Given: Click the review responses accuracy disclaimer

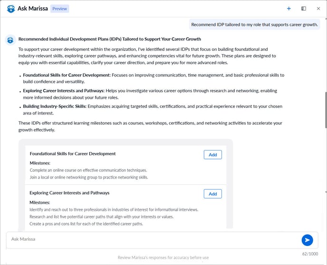Looking at the screenshot, I should tap(163, 258).
